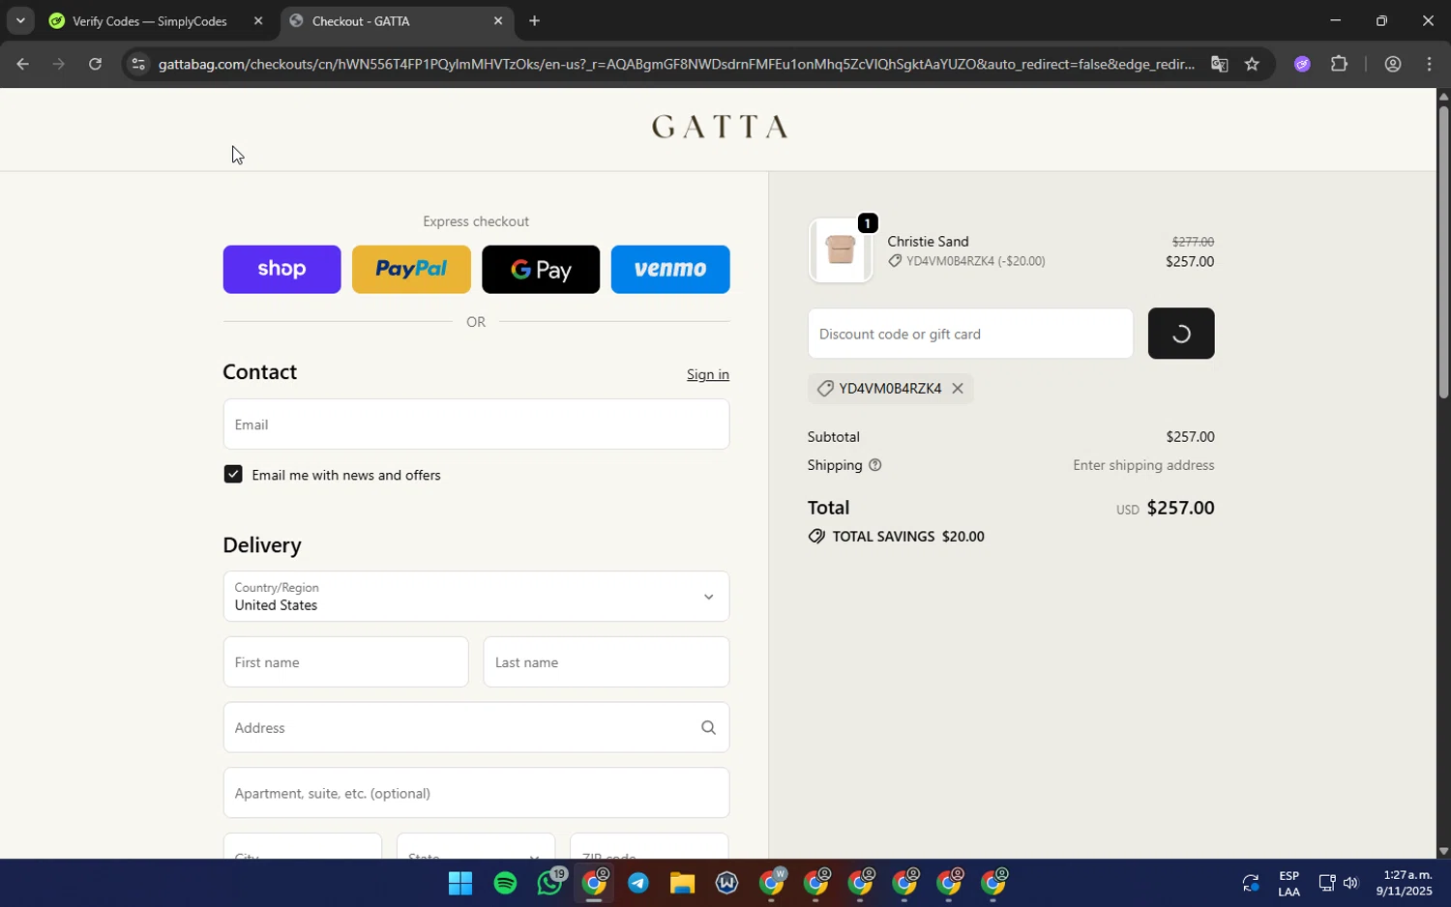Open File Explorer from the taskbar

(x=683, y=883)
